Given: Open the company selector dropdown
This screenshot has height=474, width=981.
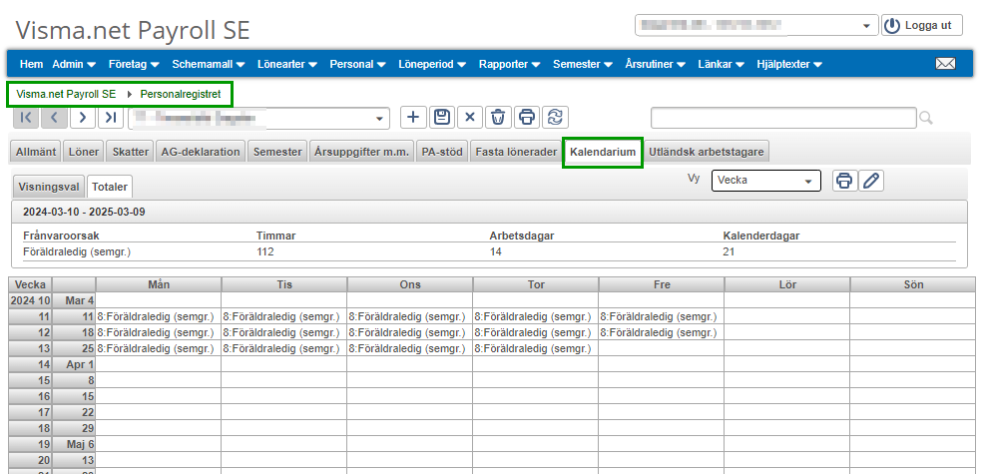Looking at the screenshot, I should point(757,26).
